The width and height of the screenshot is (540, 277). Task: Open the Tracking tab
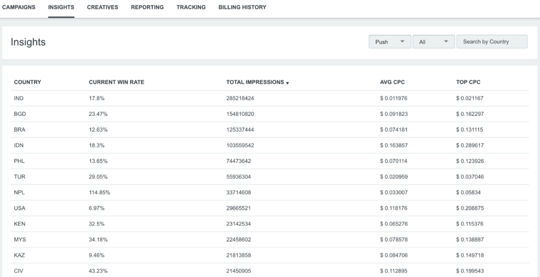[191, 7]
